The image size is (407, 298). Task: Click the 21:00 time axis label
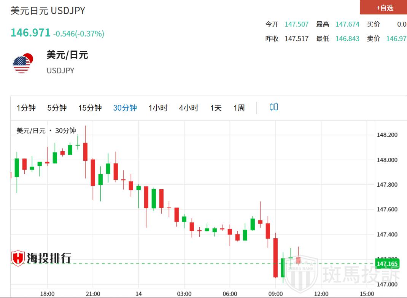click(93, 294)
